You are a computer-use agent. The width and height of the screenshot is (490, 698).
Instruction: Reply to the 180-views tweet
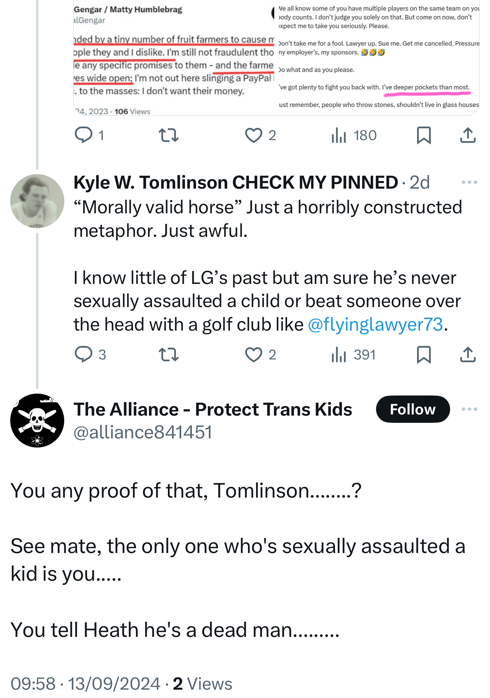tap(84, 135)
